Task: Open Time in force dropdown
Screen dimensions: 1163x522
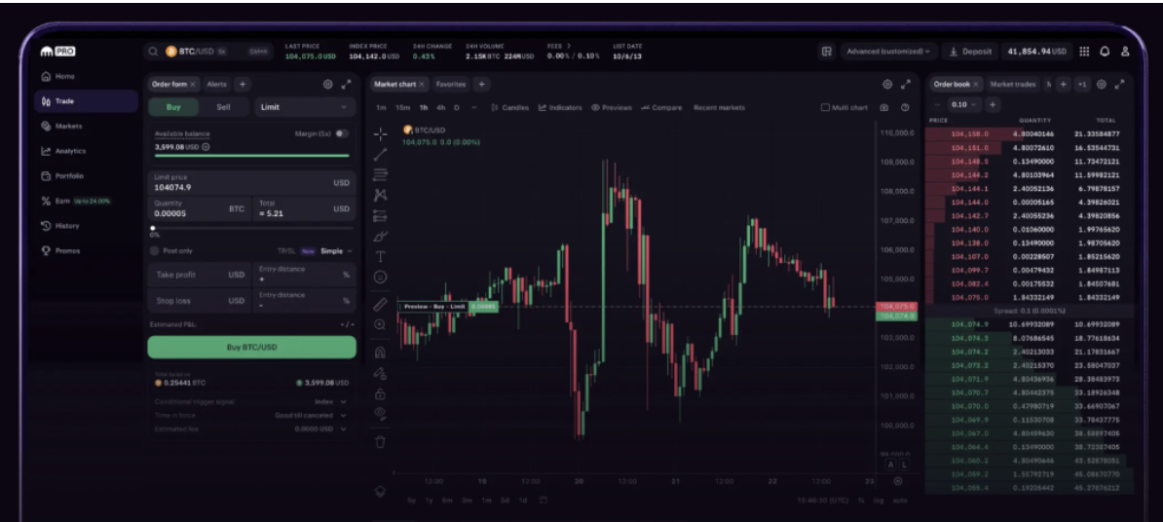Action: click(x=311, y=415)
